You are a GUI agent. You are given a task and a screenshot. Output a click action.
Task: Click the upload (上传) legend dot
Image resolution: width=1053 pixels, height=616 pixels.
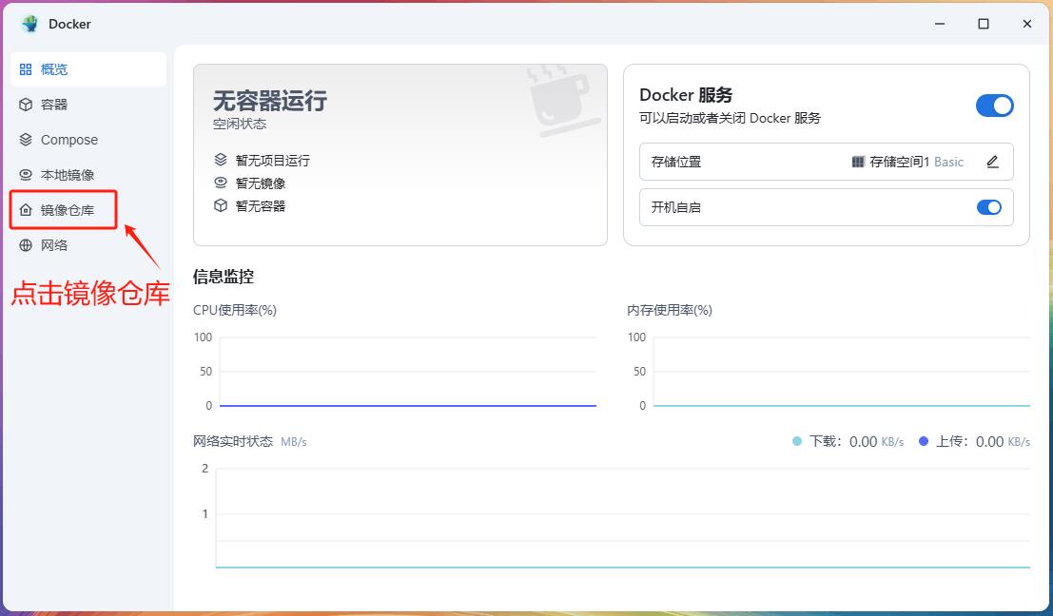(x=924, y=441)
